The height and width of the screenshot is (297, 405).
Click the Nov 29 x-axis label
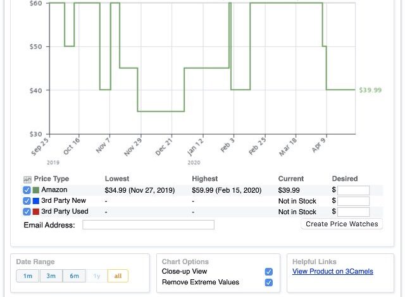coord(133,147)
